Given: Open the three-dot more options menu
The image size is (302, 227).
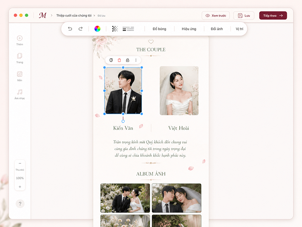Looking at the screenshot, I should click(x=136, y=60).
